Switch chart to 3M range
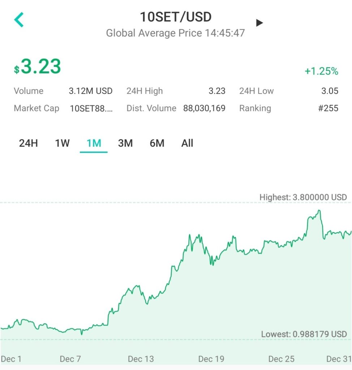This screenshot has height=370, width=352. point(125,143)
